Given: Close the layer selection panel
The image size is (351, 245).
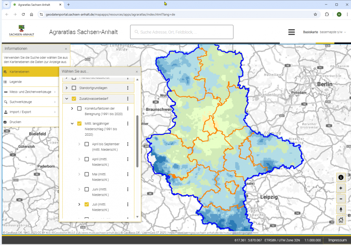Looking at the screenshot, I should click(137, 72).
